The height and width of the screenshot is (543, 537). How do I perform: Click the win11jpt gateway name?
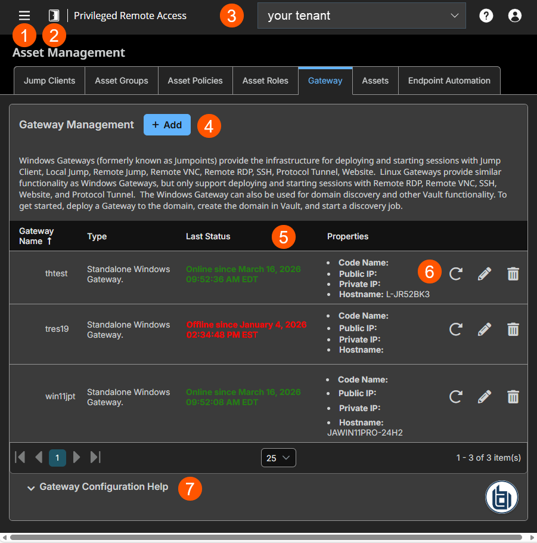(x=60, y=397)
